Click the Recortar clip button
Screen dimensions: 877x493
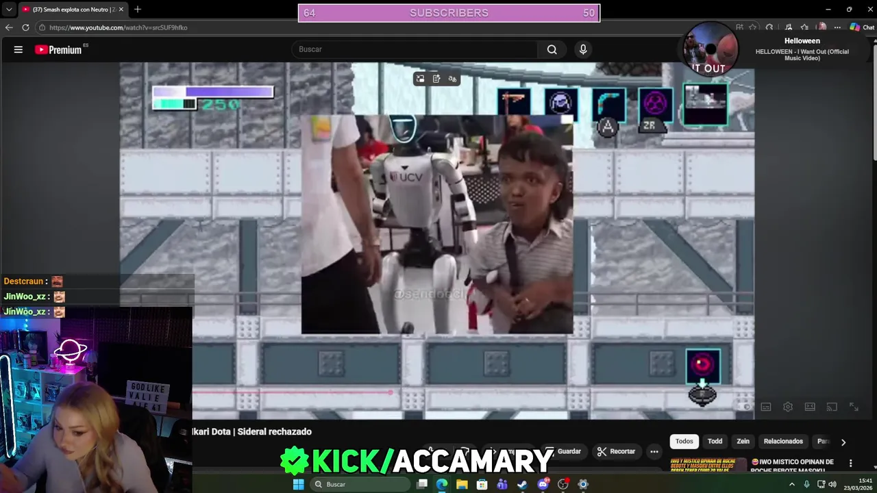[x=616, y=451]
